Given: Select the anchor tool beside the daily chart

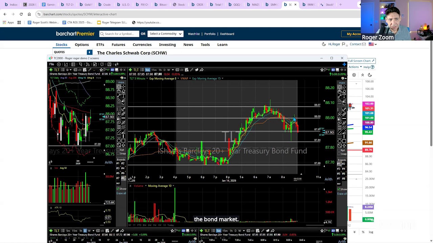Looking at the screenshot, I should (x=123, y=109).
